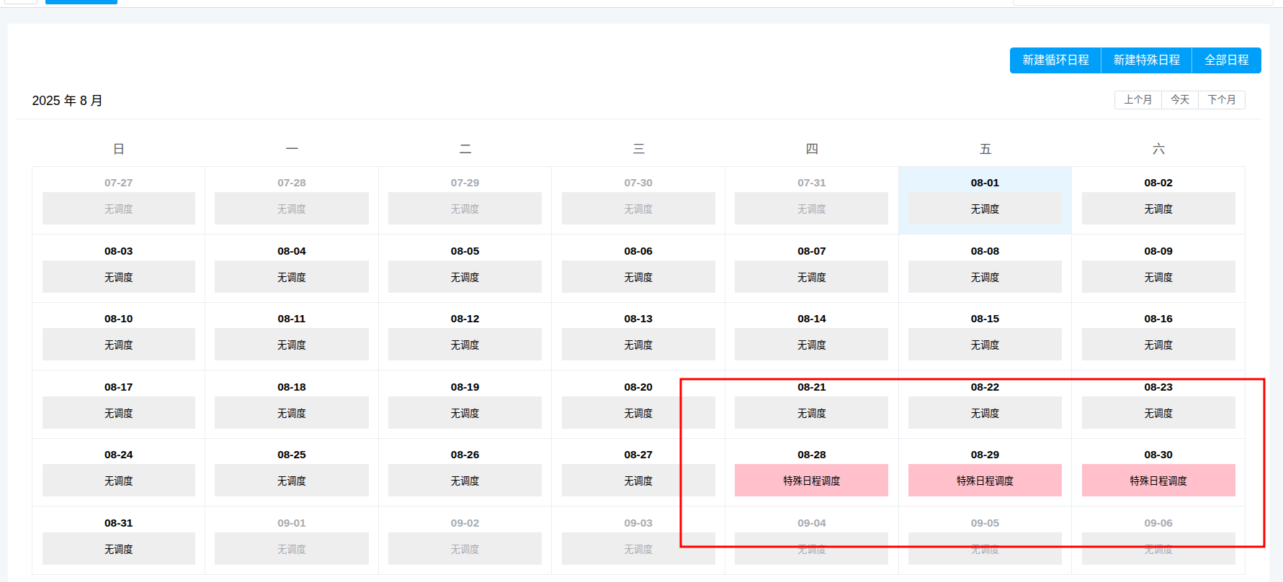The image size is (1283, 582).
Task: Jump to today with 今天 button
Action: 1179,100
